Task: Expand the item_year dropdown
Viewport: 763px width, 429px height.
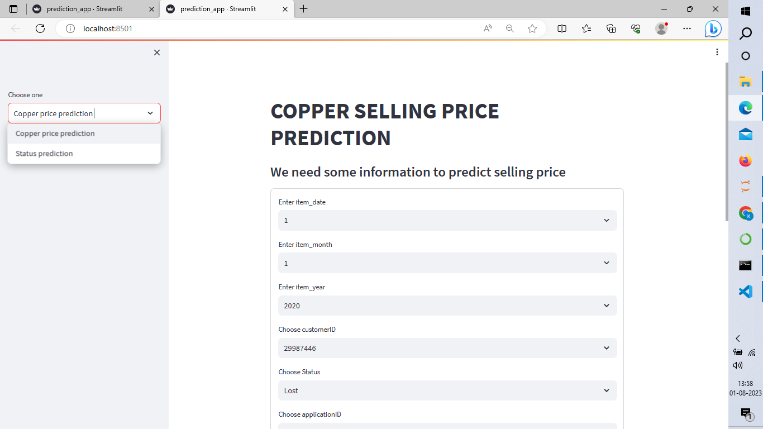Action: [447, 306]
